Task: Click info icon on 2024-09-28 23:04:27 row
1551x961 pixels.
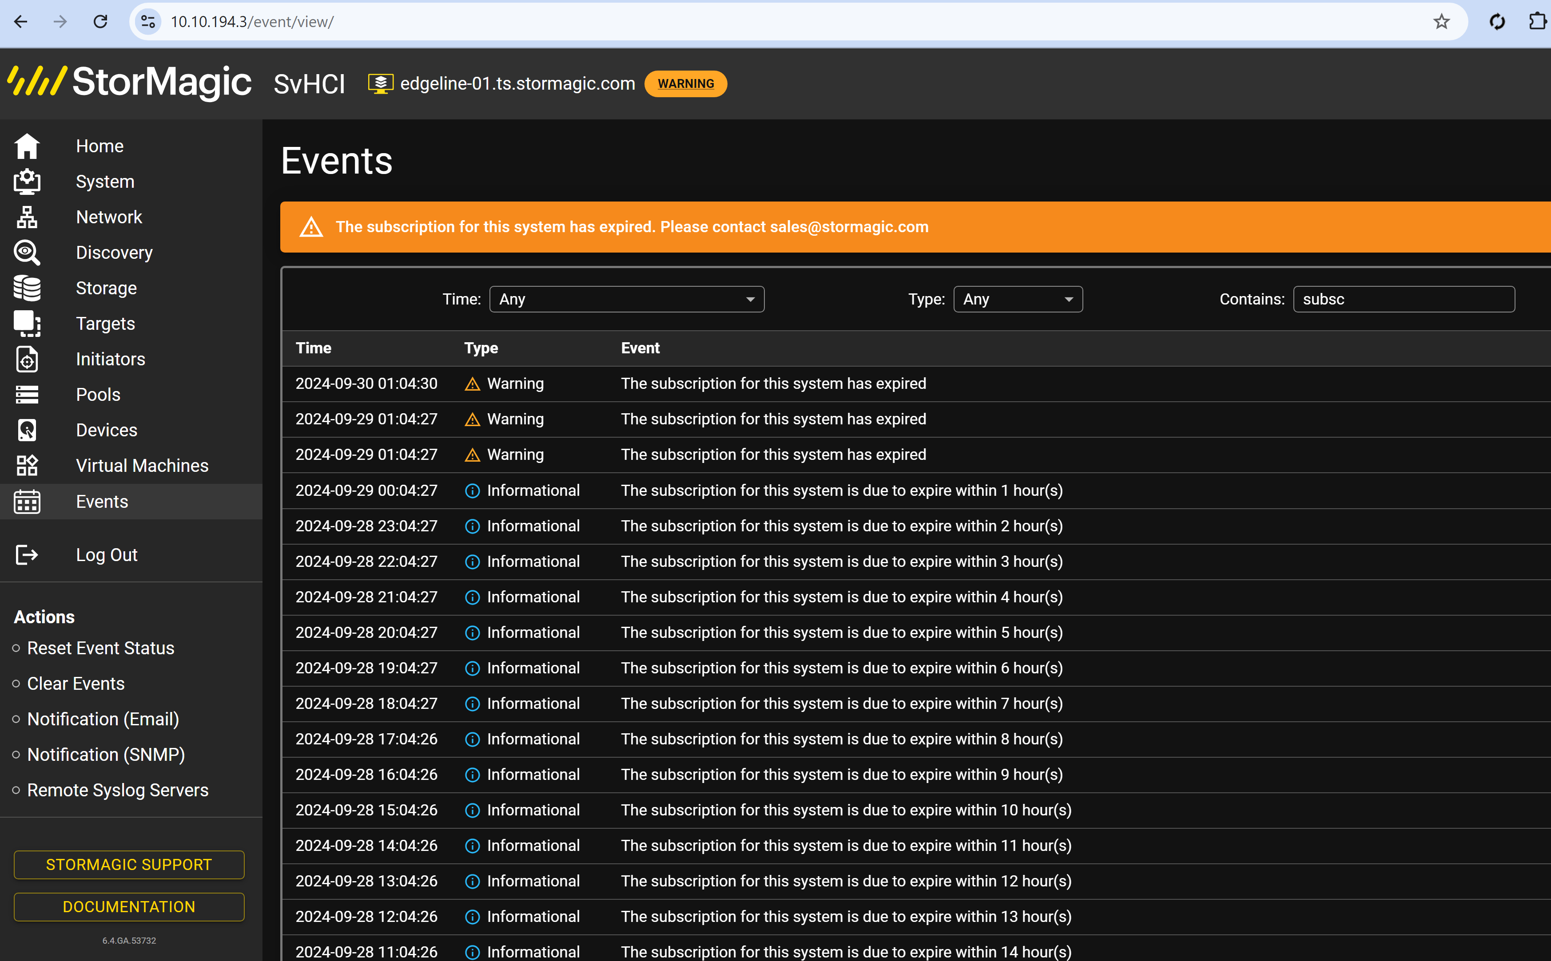Action: tap(472, 526)
